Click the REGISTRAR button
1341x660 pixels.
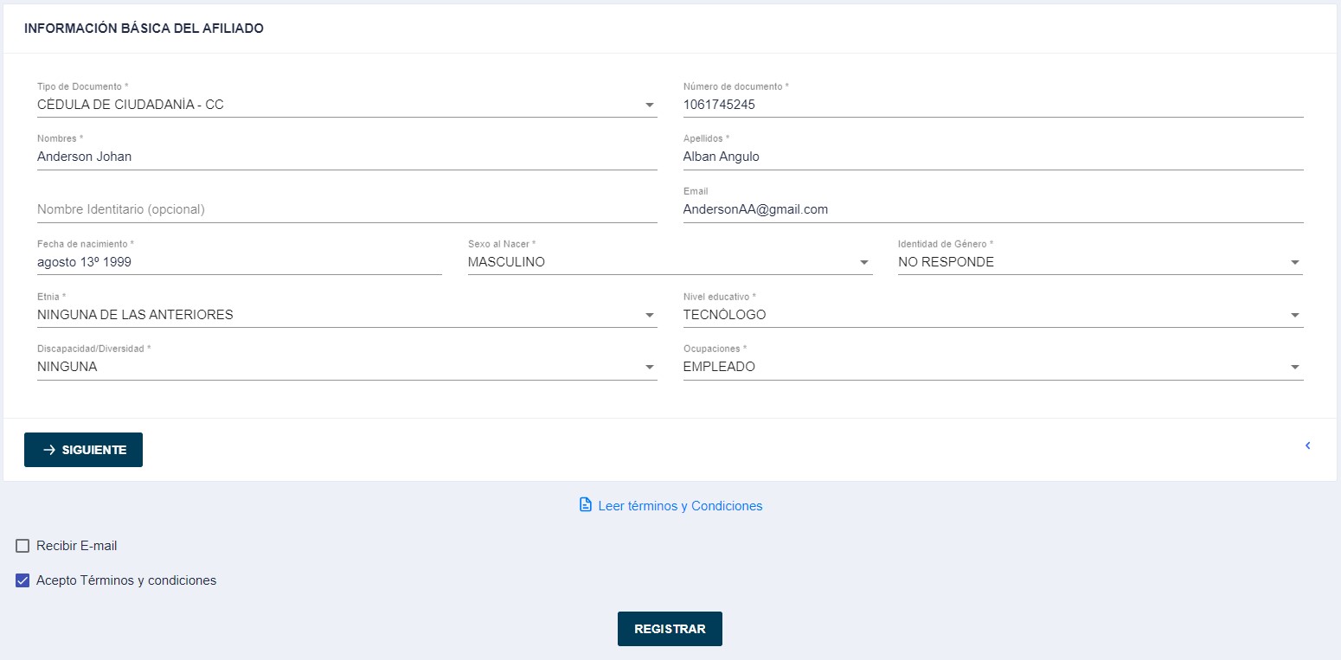coord(670,629)
